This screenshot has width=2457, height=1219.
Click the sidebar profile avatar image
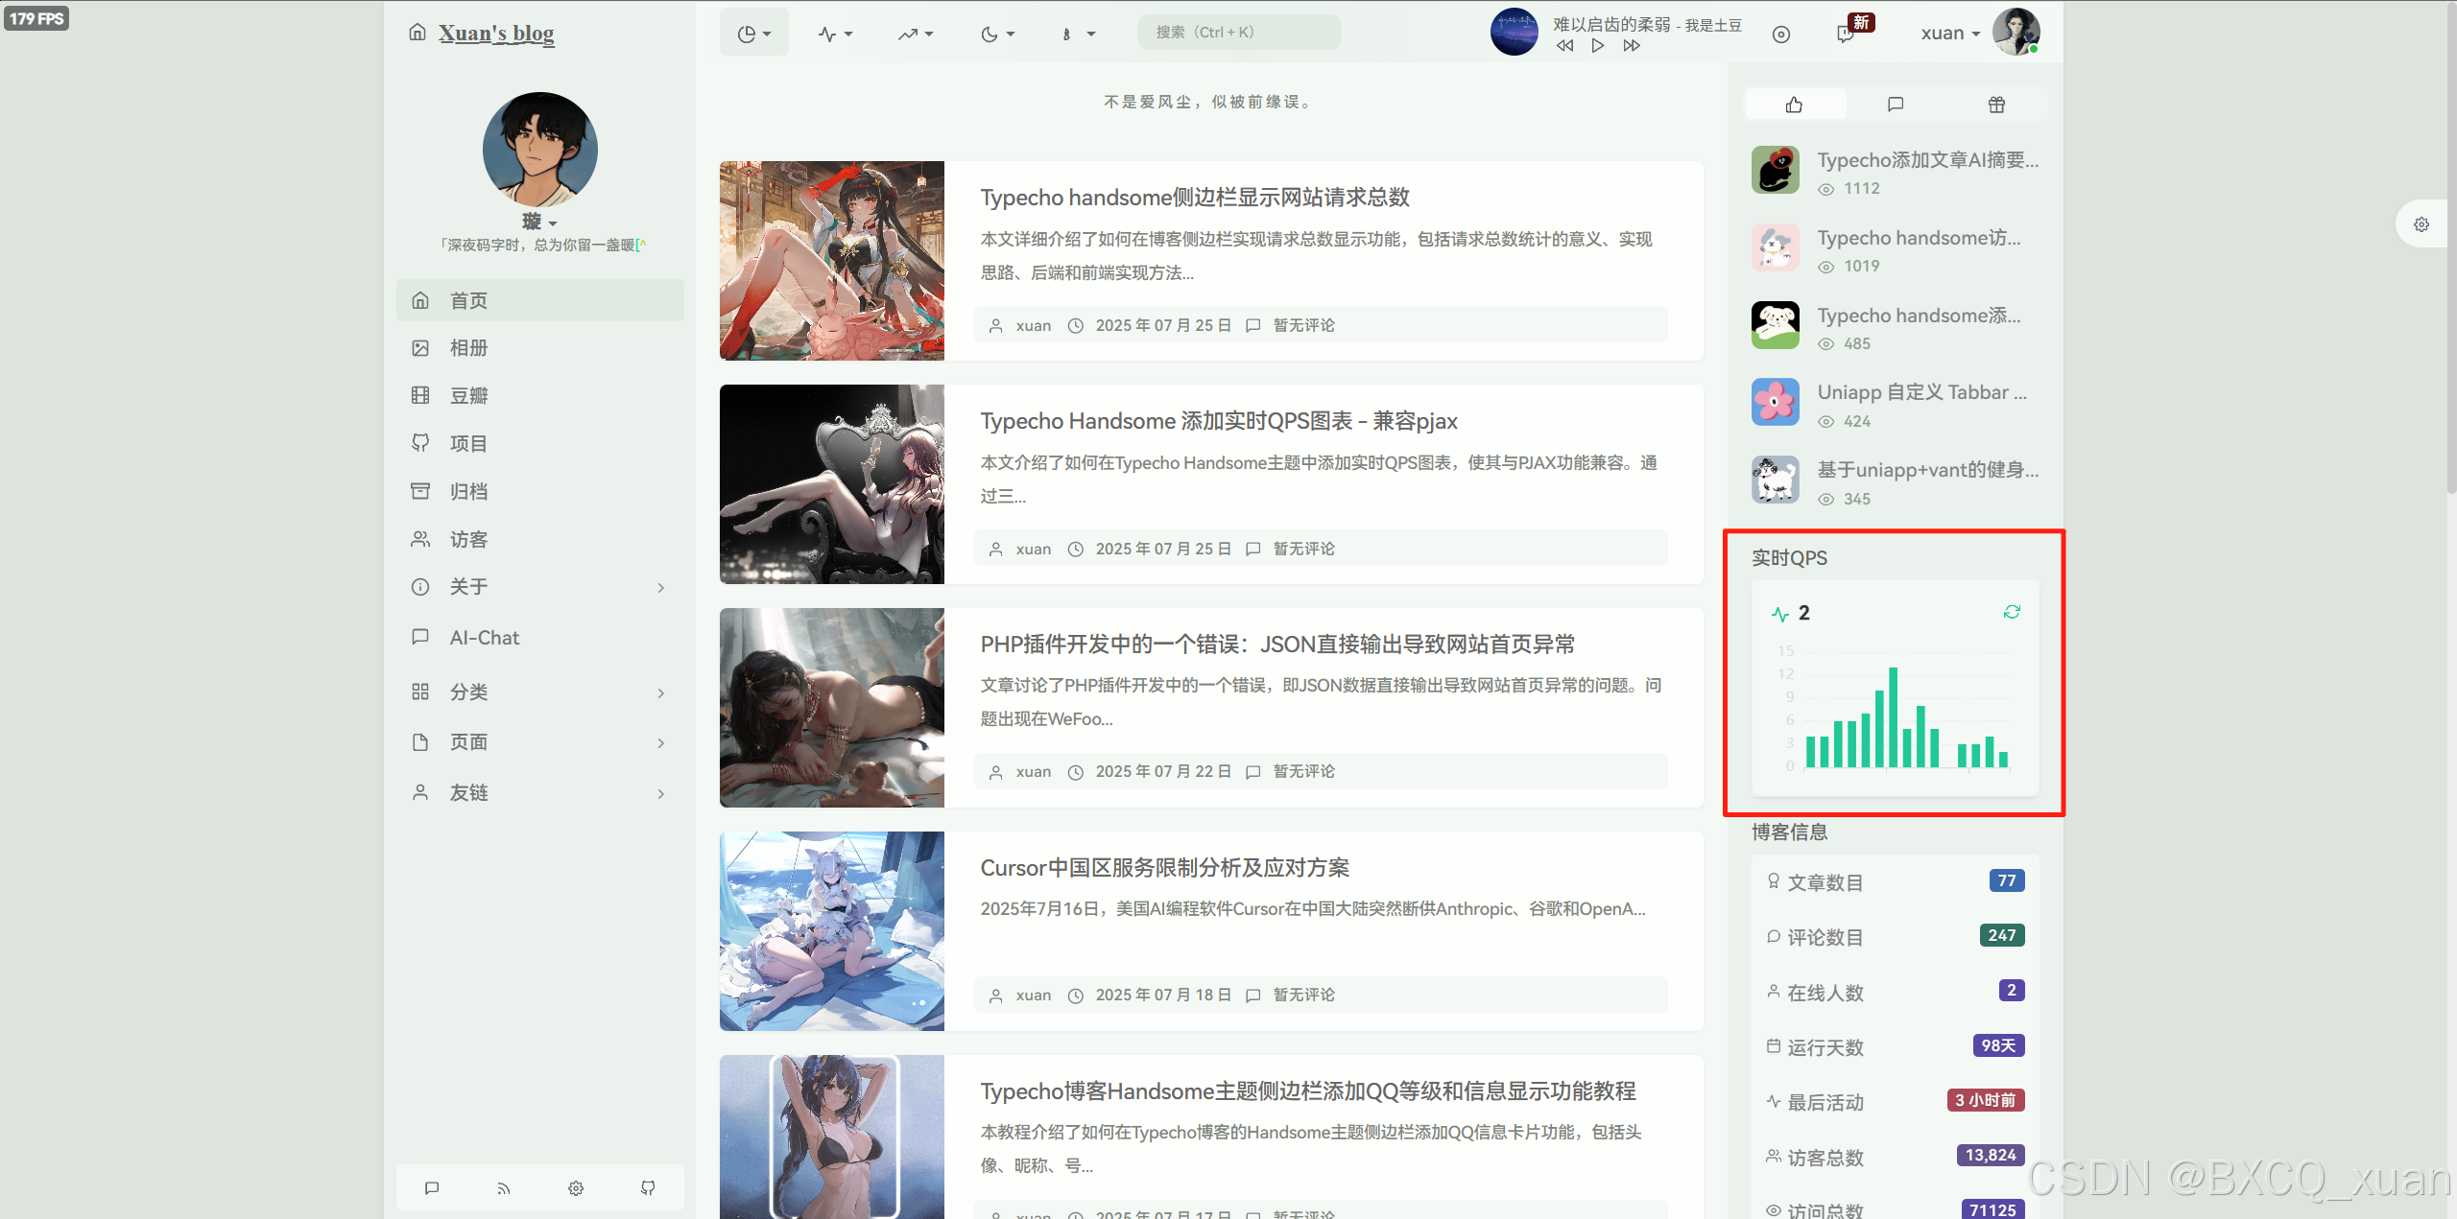click(x=540, y=150)
